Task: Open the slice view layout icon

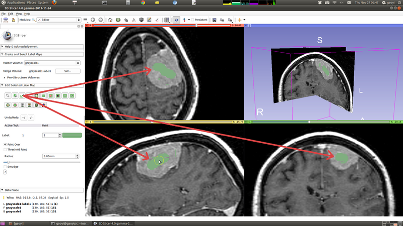Action: 167,20
